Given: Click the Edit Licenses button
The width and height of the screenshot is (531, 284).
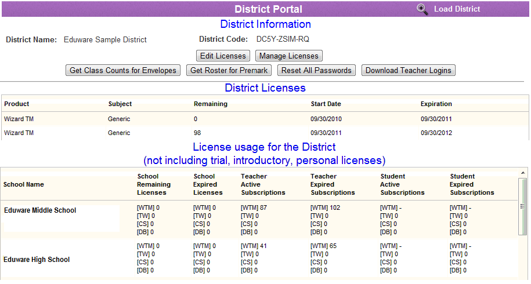Looking at the screenshot, I should coord(223,56).
